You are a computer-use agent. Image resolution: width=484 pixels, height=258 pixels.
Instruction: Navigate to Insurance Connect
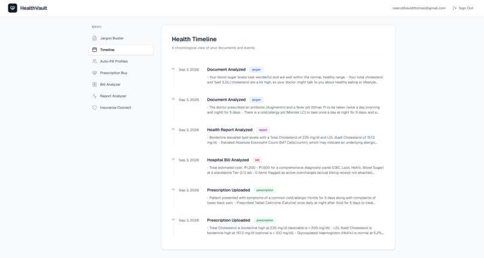click(x=121, y=107)
